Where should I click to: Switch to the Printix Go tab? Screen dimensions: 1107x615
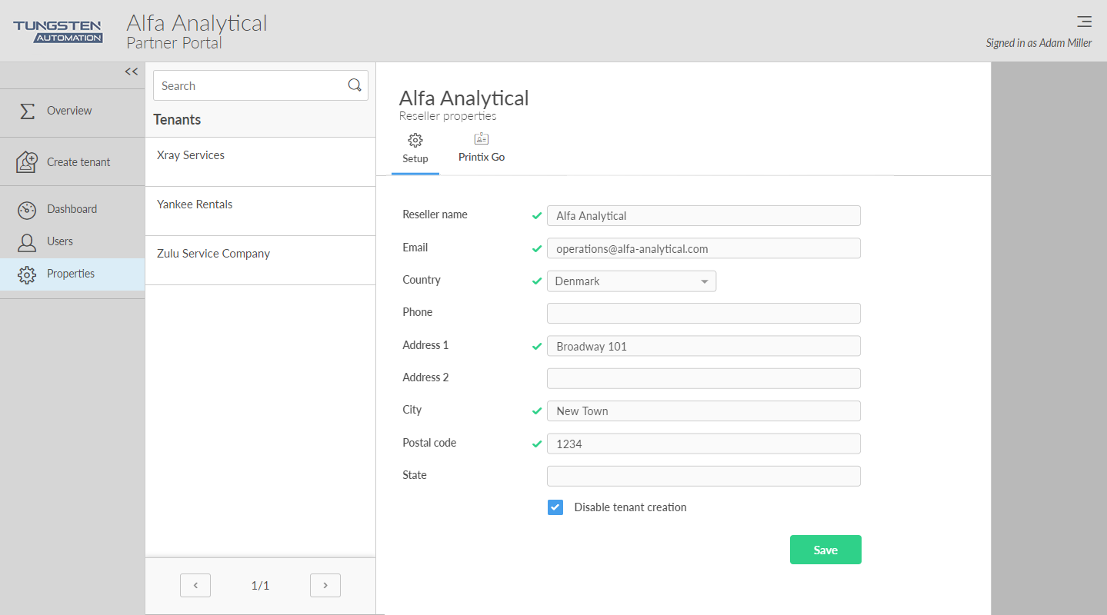click(482, 148)
